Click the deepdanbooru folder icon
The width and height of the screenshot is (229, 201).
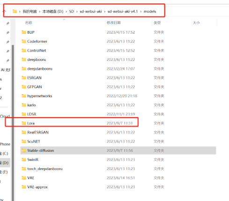pyautogui.click(x=24, y=68)
